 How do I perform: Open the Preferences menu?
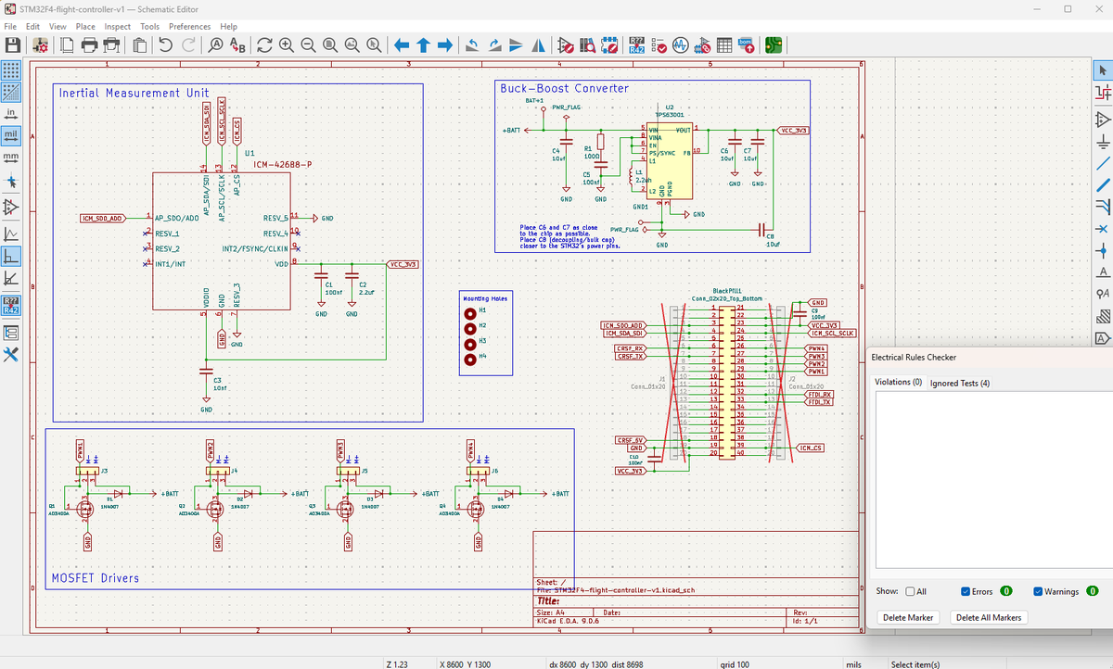[x=190, y=27]
